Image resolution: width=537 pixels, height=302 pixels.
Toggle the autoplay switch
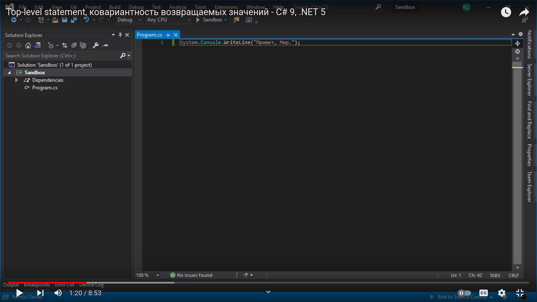[464, 293]
